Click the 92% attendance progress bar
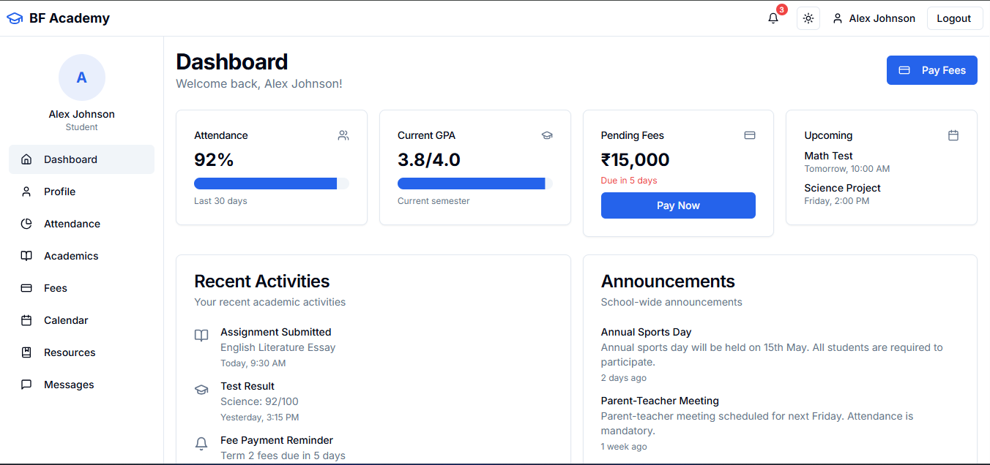This screenshot has height=465, width=990. pyautogui.click(x=271, y=184)
